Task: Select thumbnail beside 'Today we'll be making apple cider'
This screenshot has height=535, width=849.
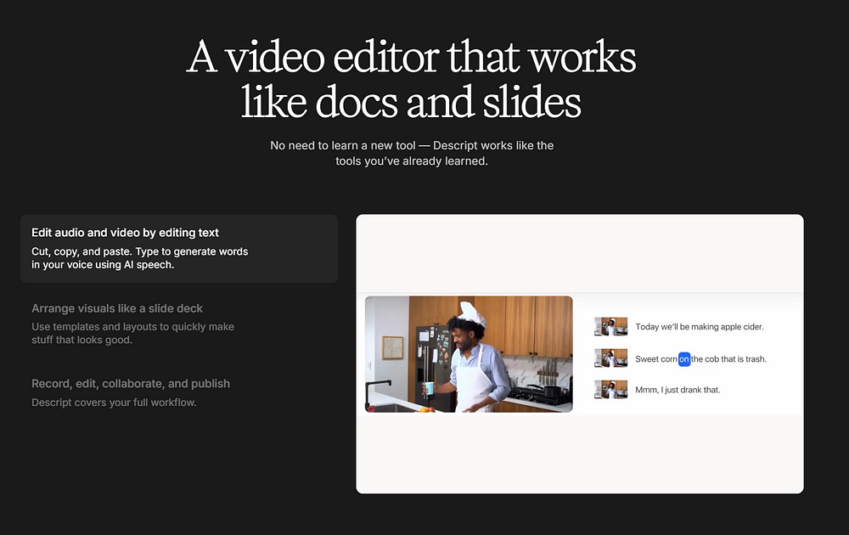Action: [610, 327]
